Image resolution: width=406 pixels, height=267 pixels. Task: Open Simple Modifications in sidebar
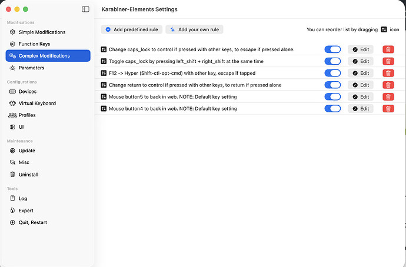[42, 32]
